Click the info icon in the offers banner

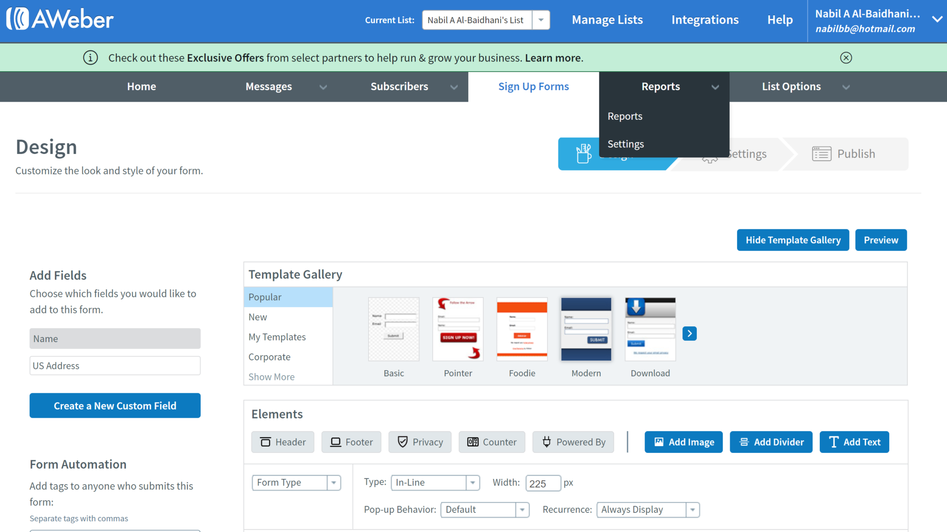coord(90,58)
